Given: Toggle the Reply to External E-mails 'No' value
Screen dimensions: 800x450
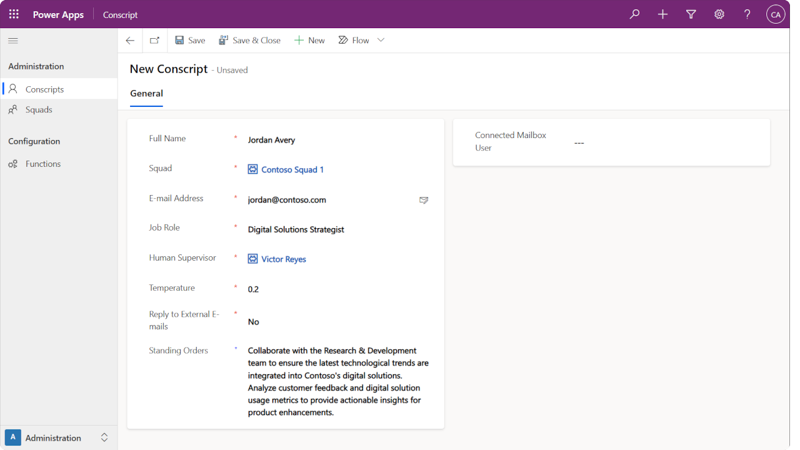Looking at the screenshot, I should (254, 322).
